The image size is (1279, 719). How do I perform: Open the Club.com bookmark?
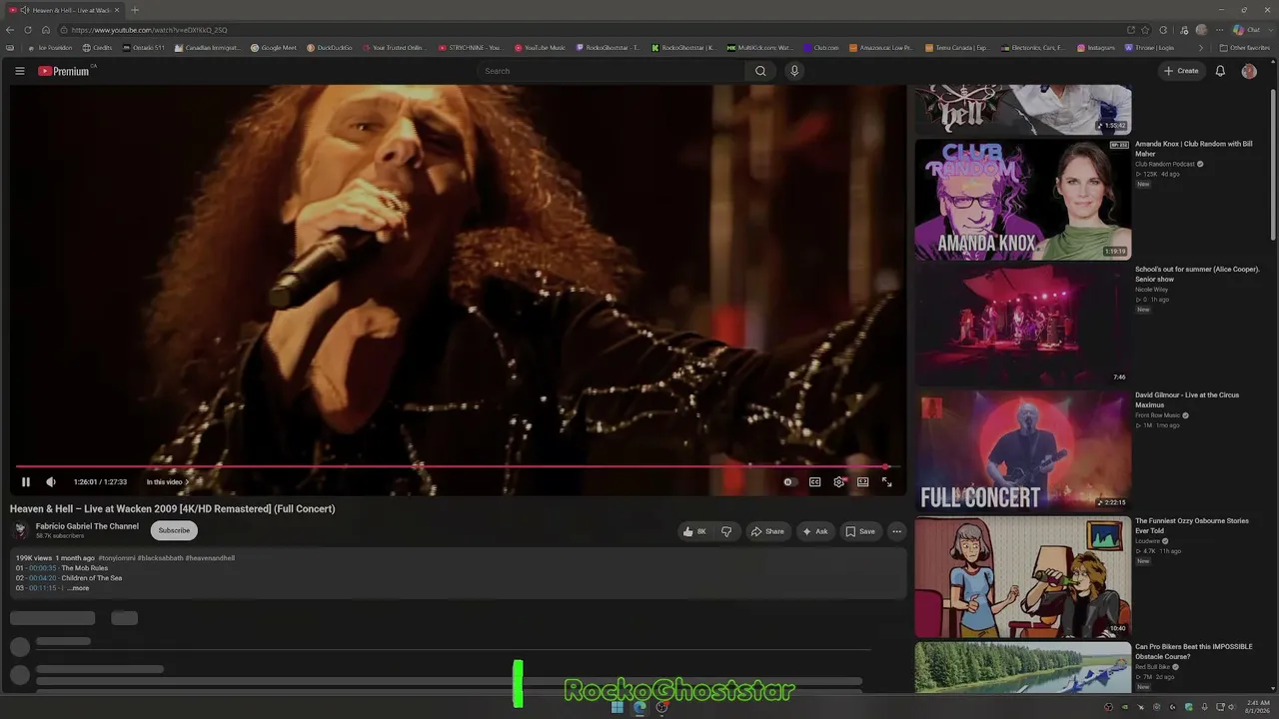coord(821,48)
